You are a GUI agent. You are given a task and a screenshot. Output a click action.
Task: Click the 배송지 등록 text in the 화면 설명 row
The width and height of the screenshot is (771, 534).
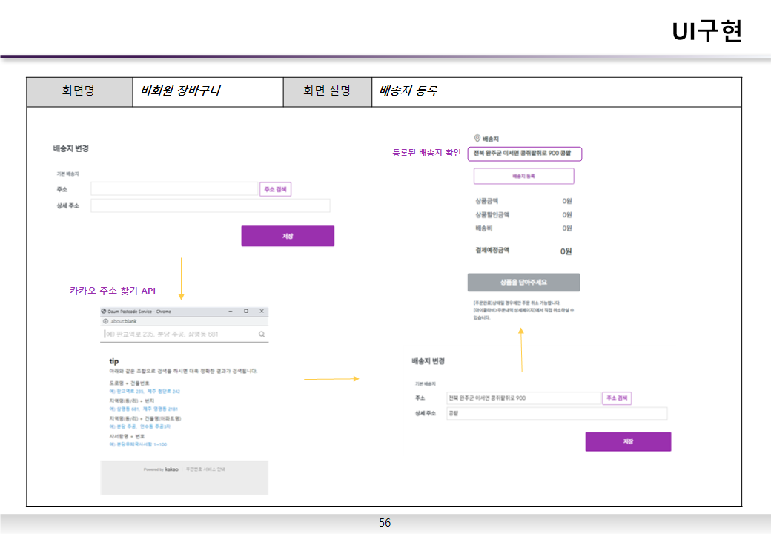click(x=408, y=90)
